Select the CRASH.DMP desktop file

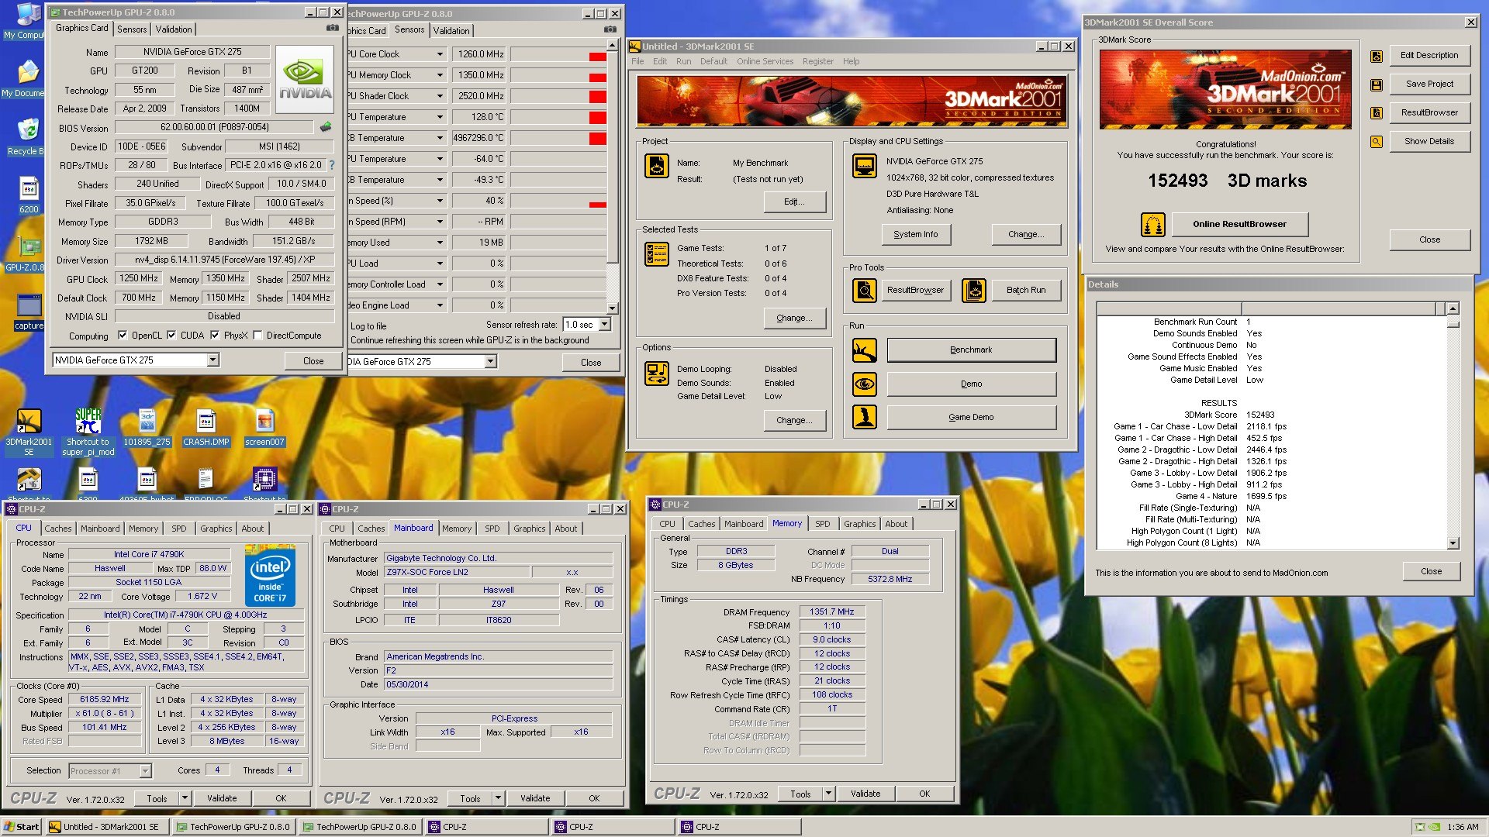(x=206, y=428)
